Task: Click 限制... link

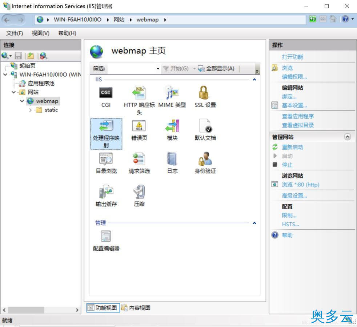Action: coord(289,215)
